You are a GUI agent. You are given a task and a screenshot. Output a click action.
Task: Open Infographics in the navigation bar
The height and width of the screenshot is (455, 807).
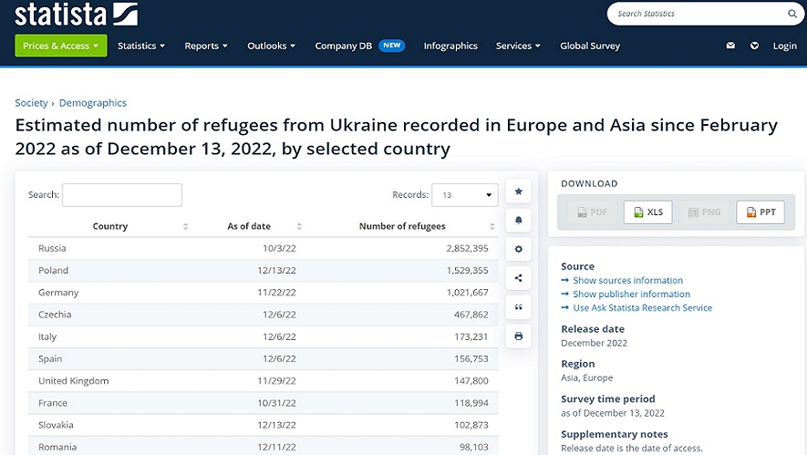(450, 46)
